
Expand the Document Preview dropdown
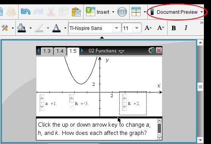click(x=202, y=12)
